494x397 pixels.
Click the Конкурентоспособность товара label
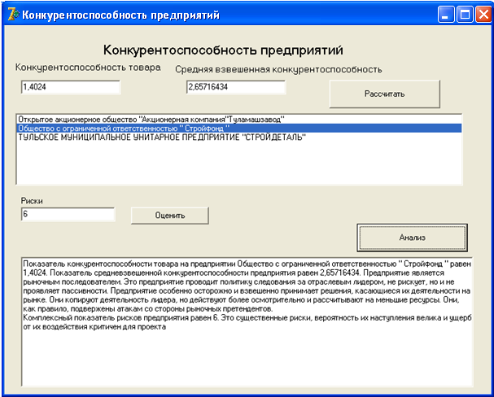(x=88, y=68)
